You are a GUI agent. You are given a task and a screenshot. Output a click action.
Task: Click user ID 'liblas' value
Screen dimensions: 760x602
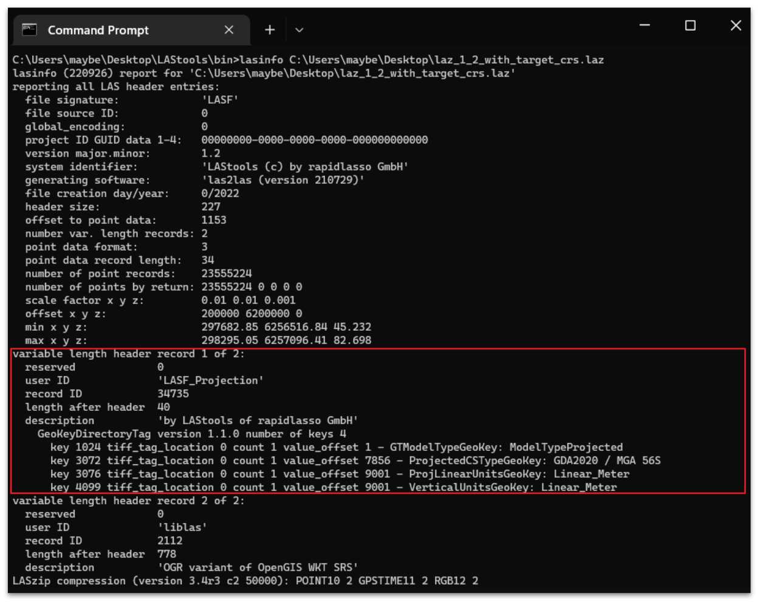coord(182,527)
